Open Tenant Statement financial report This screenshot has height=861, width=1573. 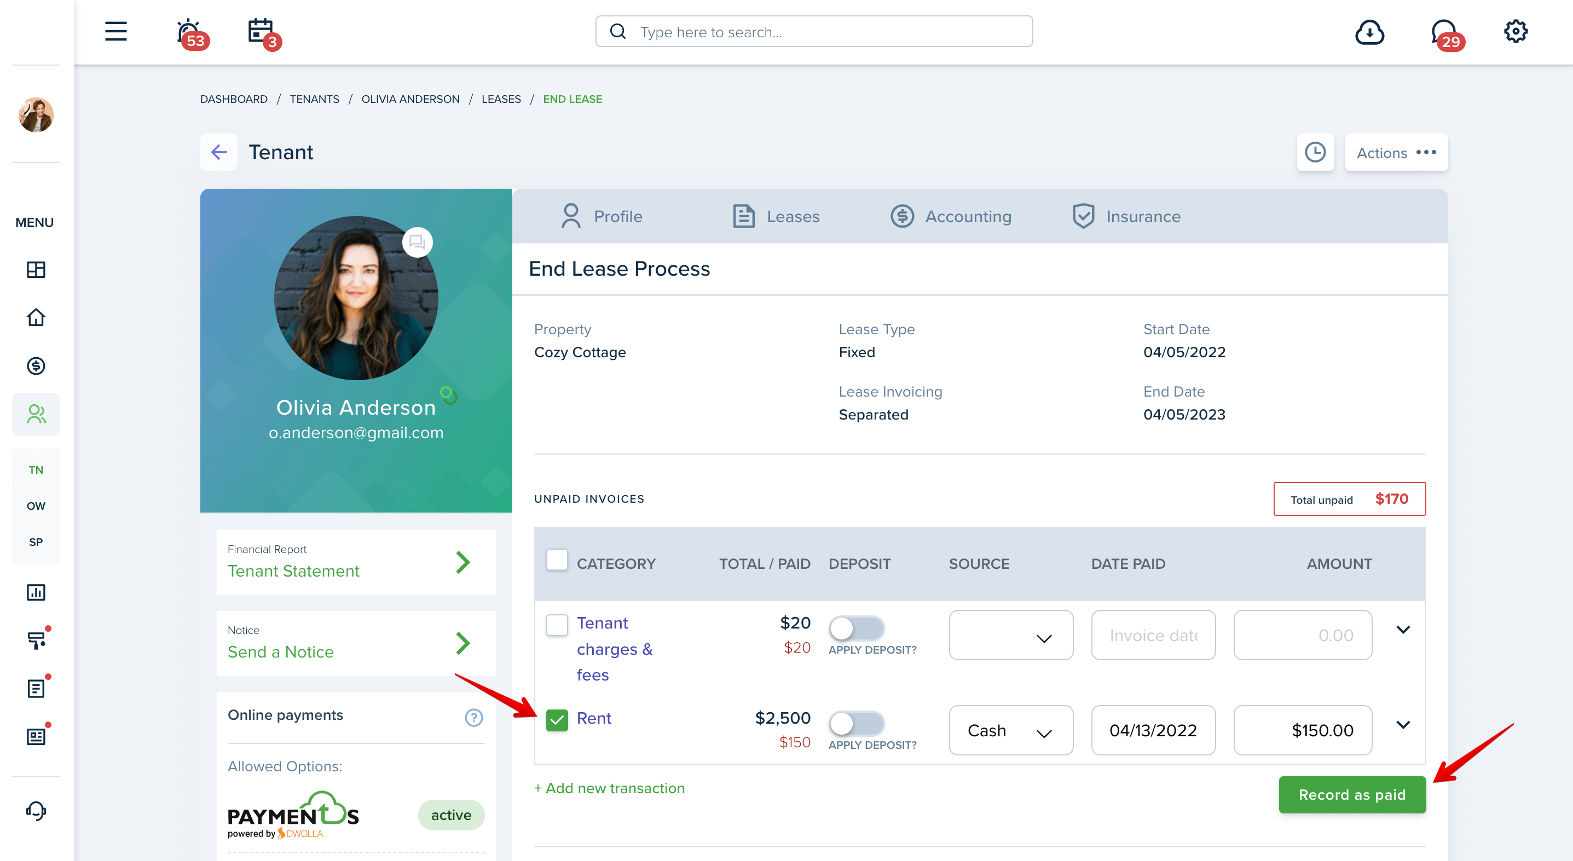[x=293, y=571]
